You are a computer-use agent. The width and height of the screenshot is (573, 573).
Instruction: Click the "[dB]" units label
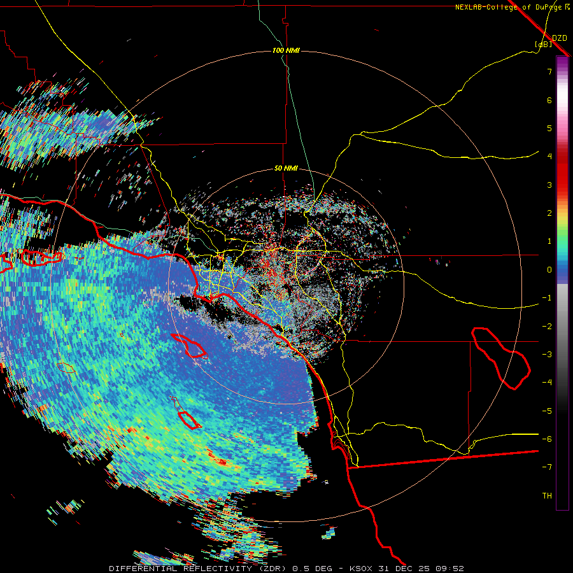tap(544, 44)
